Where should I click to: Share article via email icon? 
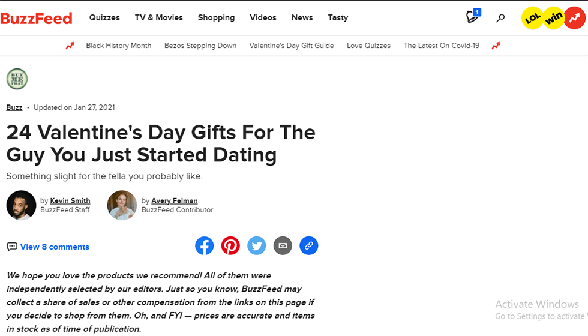coord(283,245)
